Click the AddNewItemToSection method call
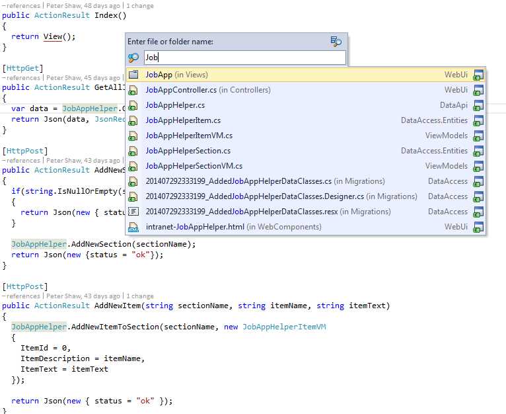The width and height of the screenshot is (506, 414). click(115, 327)
